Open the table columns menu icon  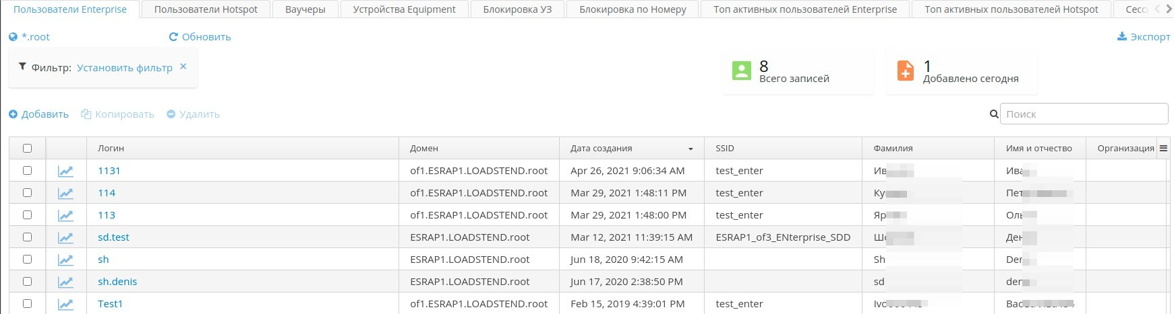click(1163, 149)
